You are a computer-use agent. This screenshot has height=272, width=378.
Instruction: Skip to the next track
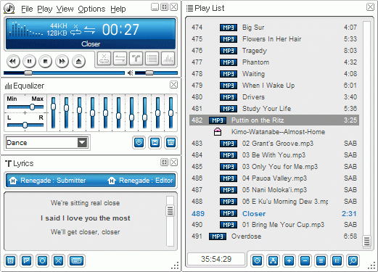point(62,62)
